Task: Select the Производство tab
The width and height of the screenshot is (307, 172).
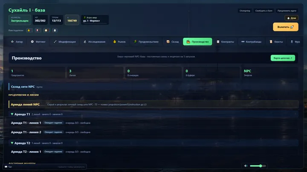Action: 197,42
